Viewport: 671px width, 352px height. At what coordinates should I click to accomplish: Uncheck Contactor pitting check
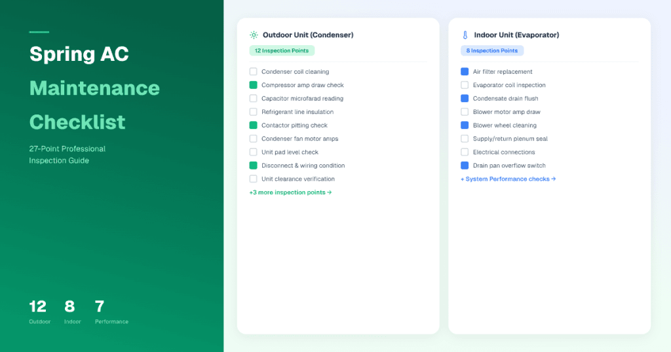click(x=254, y=126)
